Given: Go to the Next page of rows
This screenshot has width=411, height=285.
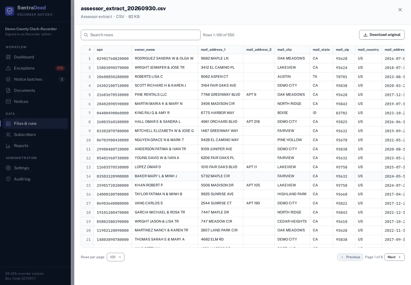Looking at the screenshot, I should click(x=394, y=257).
